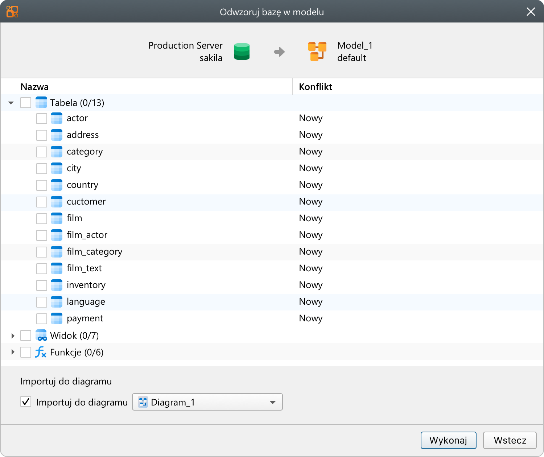Click the film_text table icon
The image size is (544, 457).
(x=57, y=268)
